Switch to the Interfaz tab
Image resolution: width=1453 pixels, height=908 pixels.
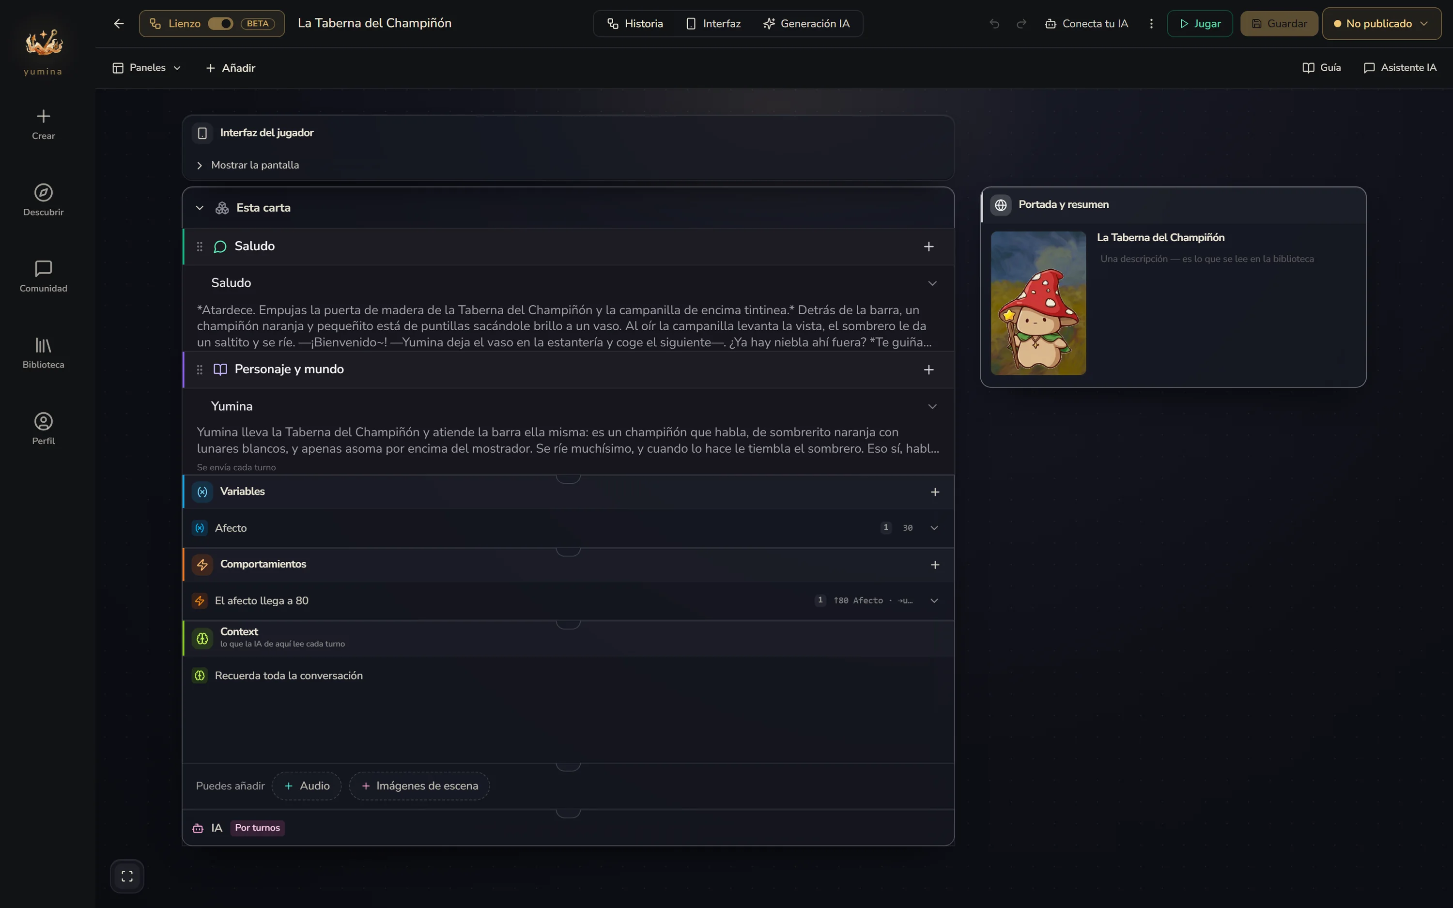[713, 23]
